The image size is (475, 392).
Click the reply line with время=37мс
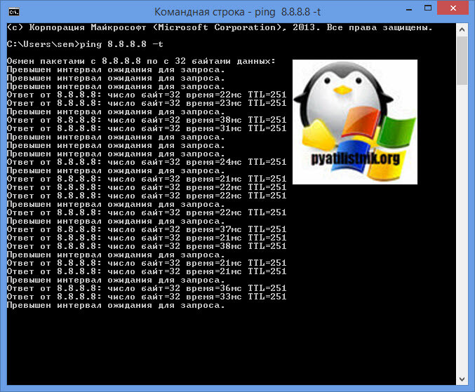tap(146, 229)
